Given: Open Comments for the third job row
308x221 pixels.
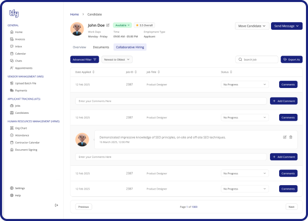Looking at the screenshot, I should 288,173.
